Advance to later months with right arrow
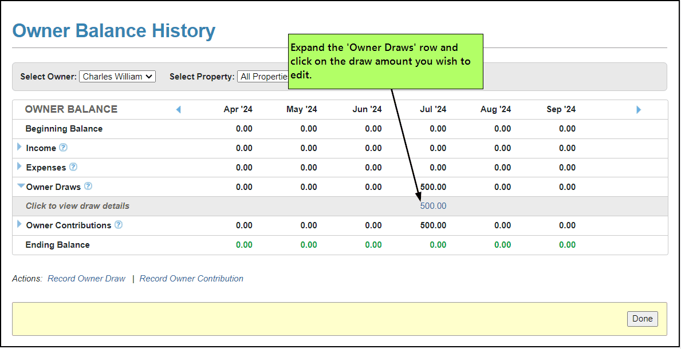681x349 pixels. 639,109
